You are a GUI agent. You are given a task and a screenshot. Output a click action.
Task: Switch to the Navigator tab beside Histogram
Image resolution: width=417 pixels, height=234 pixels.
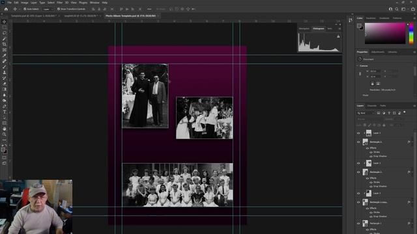point(304,29)
